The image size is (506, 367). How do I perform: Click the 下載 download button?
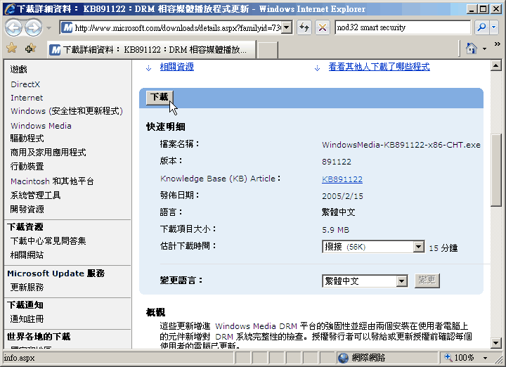point(160,97)
